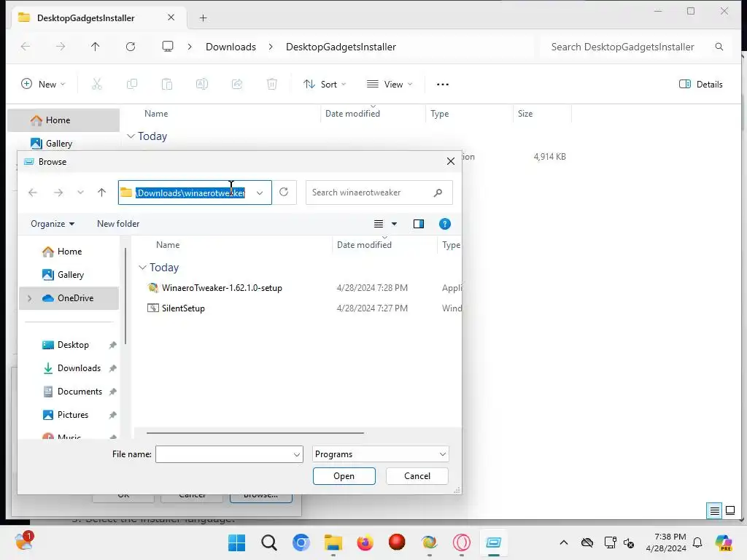Create a New folder in Browse dialog
Viewport: 747px width, 560px height.
[118, 224]
